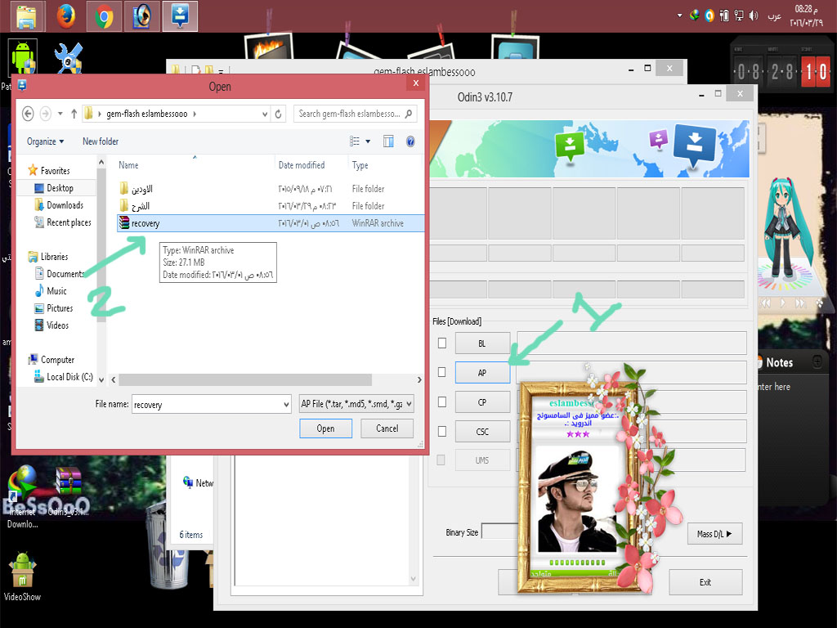Show hidden tray icons arrow
The height and width of the screenshot is (628, 837).
679,16
